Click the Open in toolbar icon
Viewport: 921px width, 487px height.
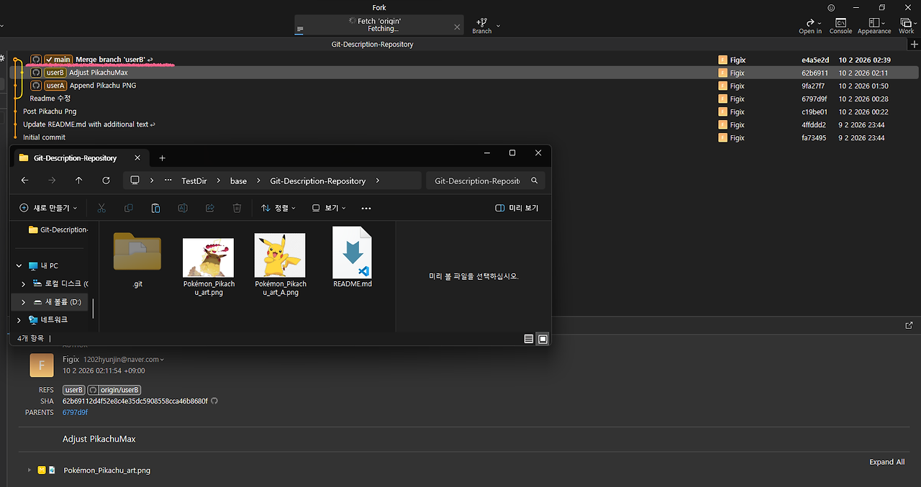click(x=810, y=26)
